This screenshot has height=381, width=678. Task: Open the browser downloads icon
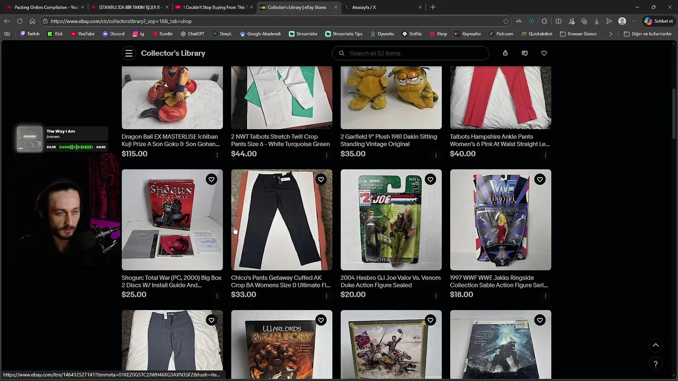(x=597, y=21)
